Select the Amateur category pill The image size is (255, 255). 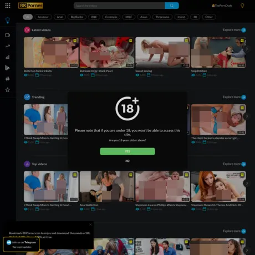click(x=43, y=17)
